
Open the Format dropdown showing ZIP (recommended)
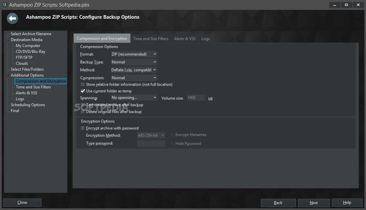tap(134, 54)
